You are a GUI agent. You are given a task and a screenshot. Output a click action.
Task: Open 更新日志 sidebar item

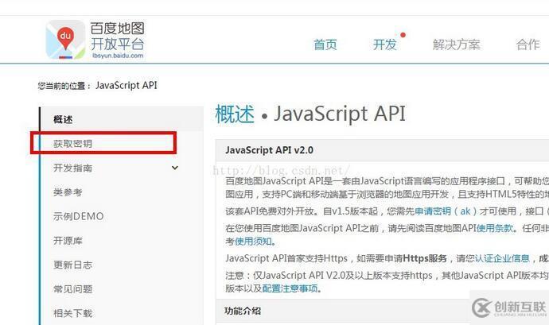[73, 265]
